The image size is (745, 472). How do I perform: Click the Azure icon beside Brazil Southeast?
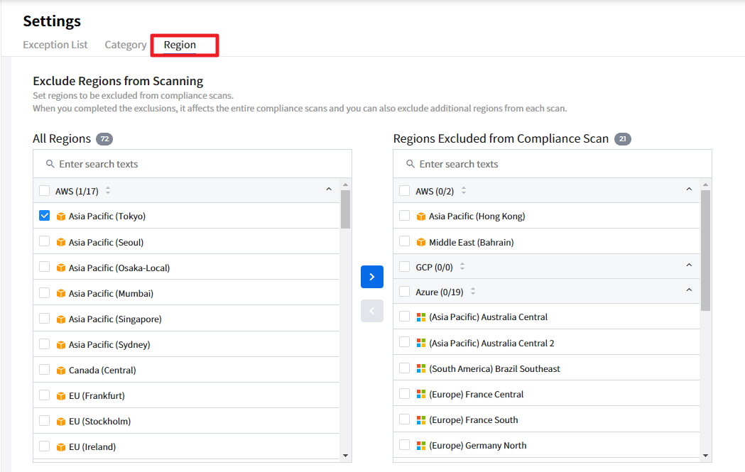[x=421, y=369]
